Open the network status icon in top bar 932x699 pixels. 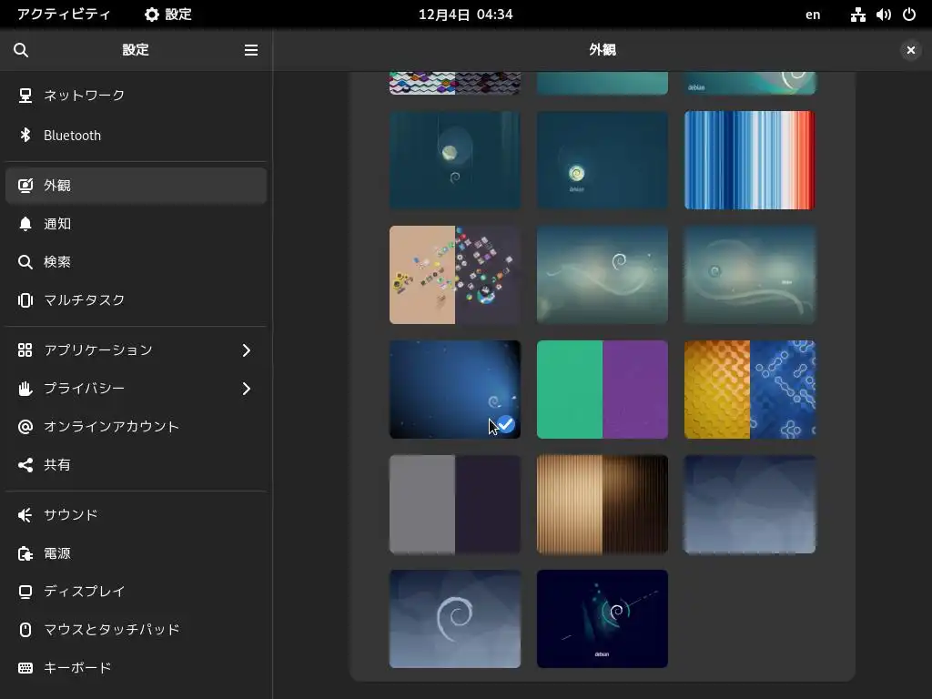click(857, 15)
